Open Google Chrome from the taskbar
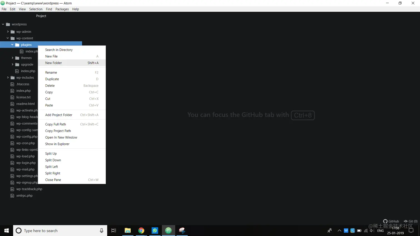Screen dimensions: 420x236 click(141, 230)
